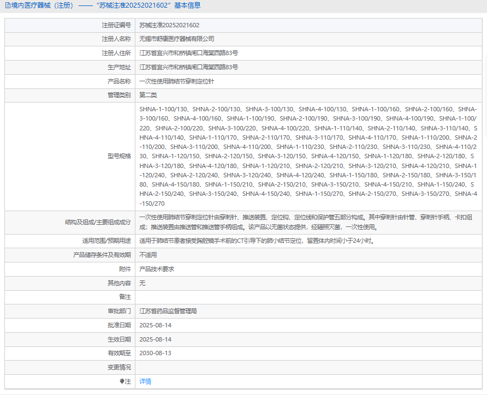Click the 产品储存条件及有效期 label

coord(102,255)
